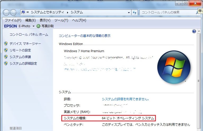Click the shield icon beside システムの保護

pyautogui.click(x=6, y=57)
